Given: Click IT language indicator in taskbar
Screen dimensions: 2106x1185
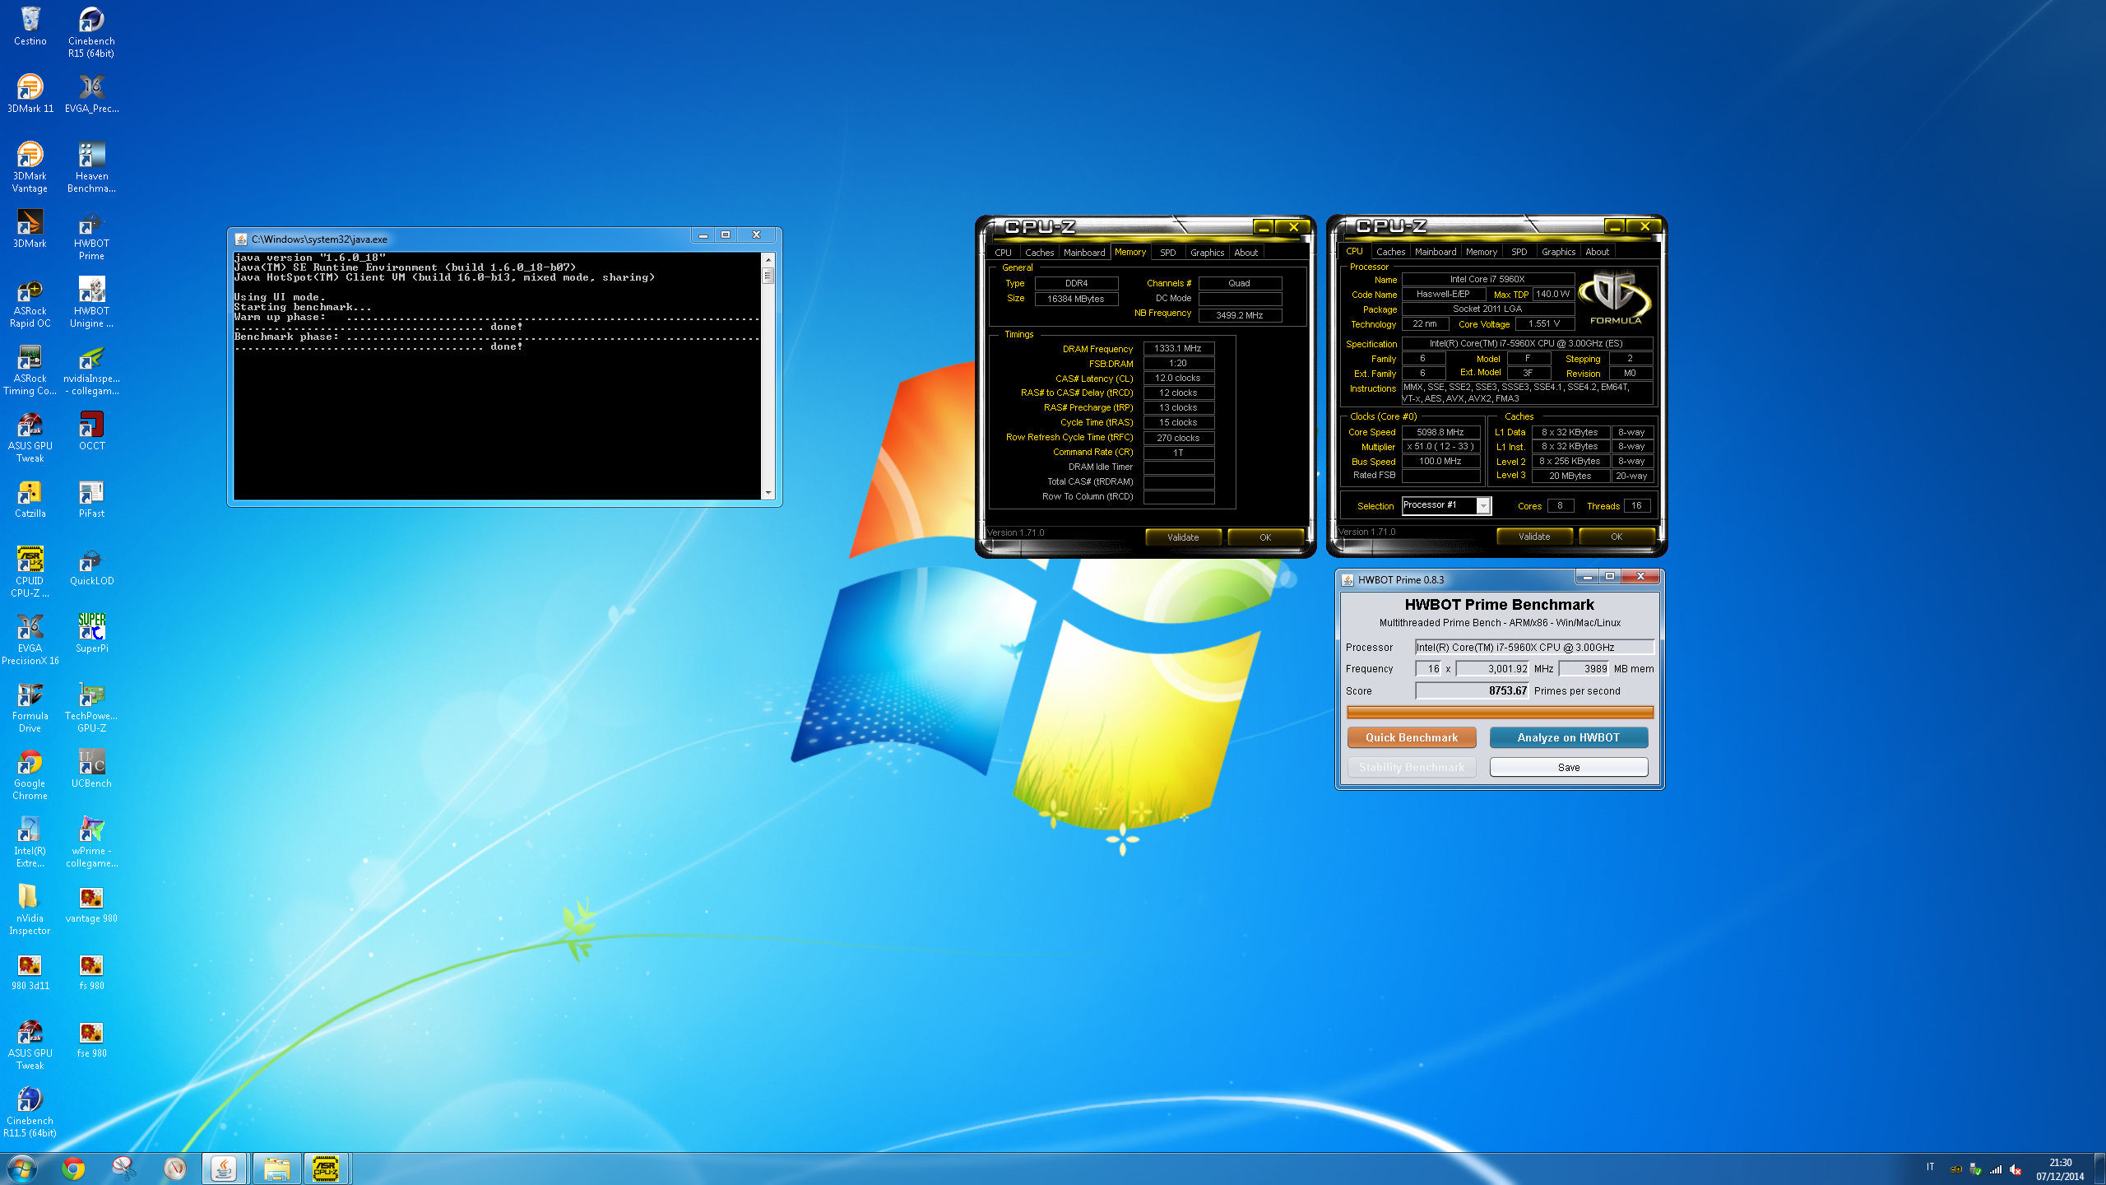Looking at the screenshot, I should [x=1930, y=1167].
